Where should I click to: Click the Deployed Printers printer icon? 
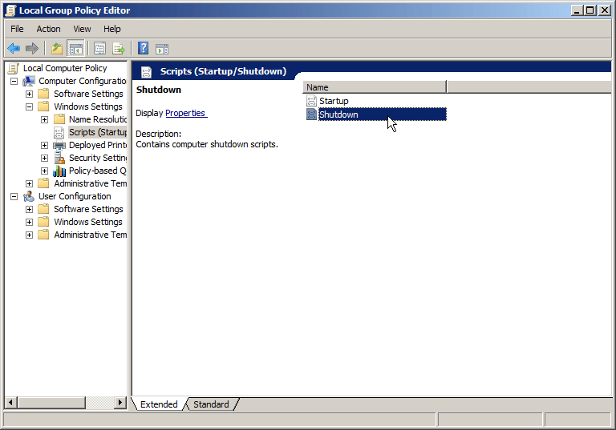click(59, 145)
